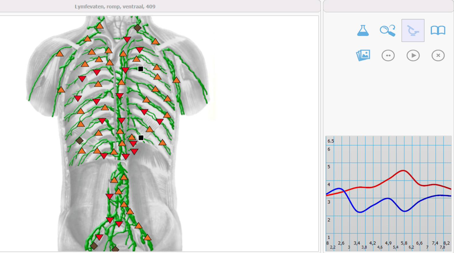The height and width of the screenshot is (253, 454).
Task: Open the book reference icon
Action: click(x=438, y=30)
